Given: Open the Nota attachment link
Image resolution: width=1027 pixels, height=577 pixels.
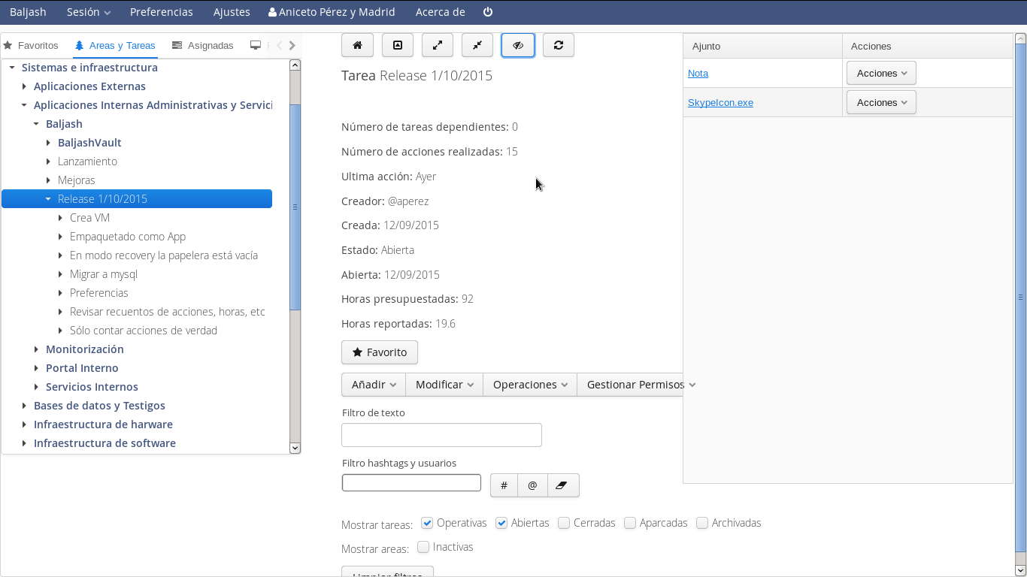Looking at the screenshot, I should pos(698,74).
